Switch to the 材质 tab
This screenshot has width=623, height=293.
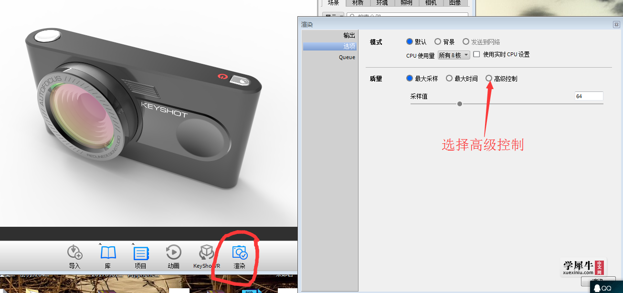pyautogui.click(x=358, y=3)
